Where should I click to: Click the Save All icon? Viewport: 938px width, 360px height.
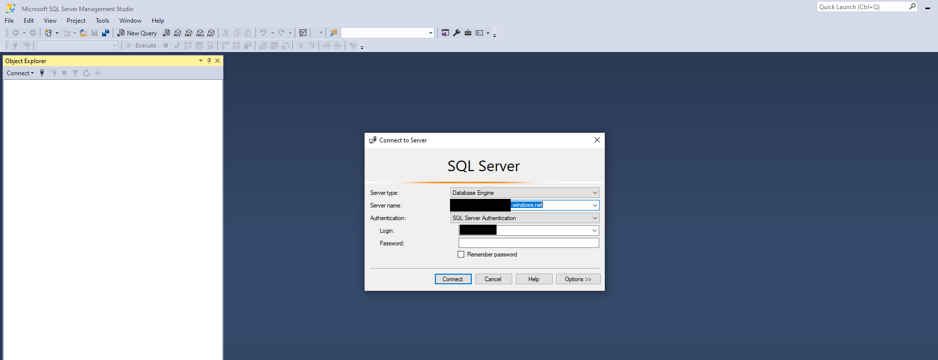(106, 33)
